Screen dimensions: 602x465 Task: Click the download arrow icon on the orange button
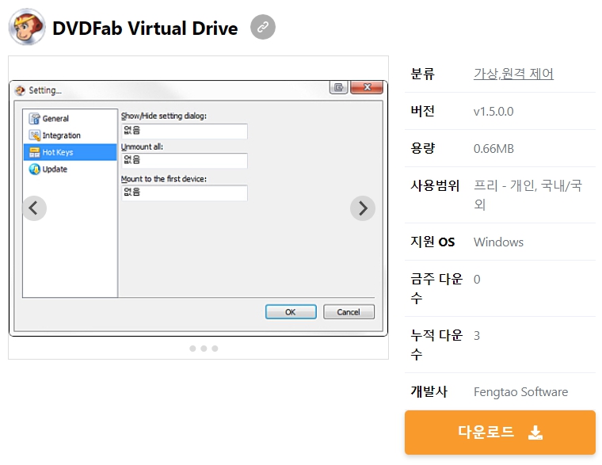(x=535, y=433)
